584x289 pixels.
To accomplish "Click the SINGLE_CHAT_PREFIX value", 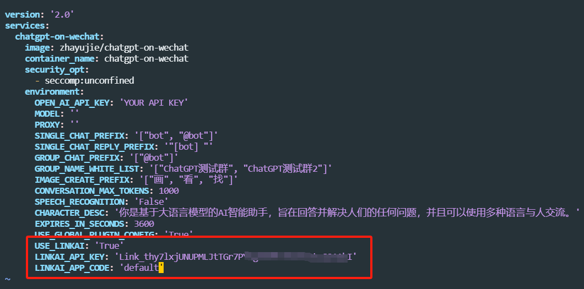I will point(176,136).
